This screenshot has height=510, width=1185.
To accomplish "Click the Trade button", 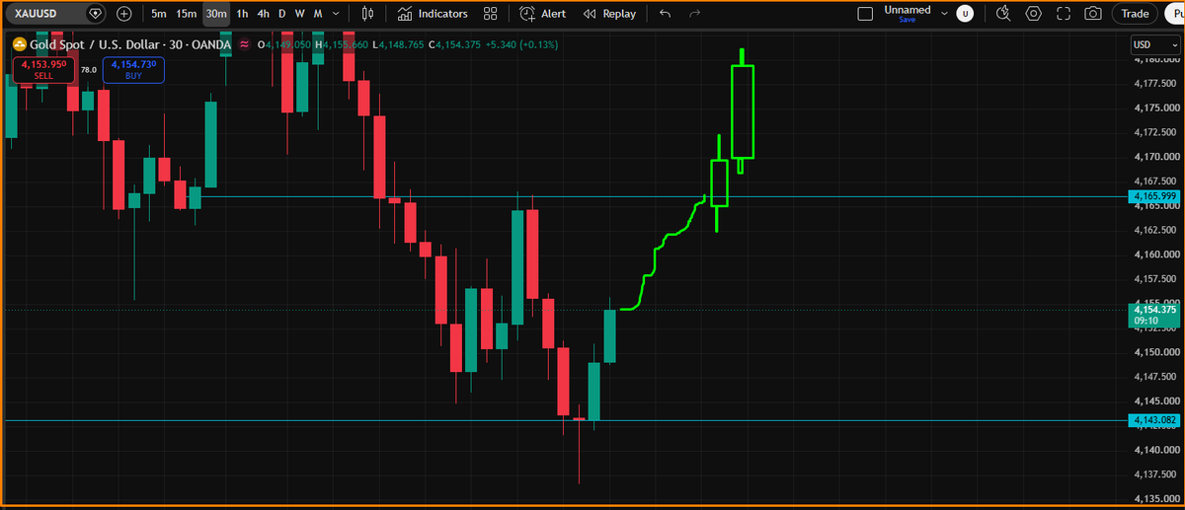I will 1135,14.
